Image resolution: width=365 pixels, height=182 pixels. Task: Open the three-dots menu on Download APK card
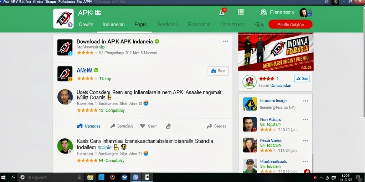[x=225, y=41]
